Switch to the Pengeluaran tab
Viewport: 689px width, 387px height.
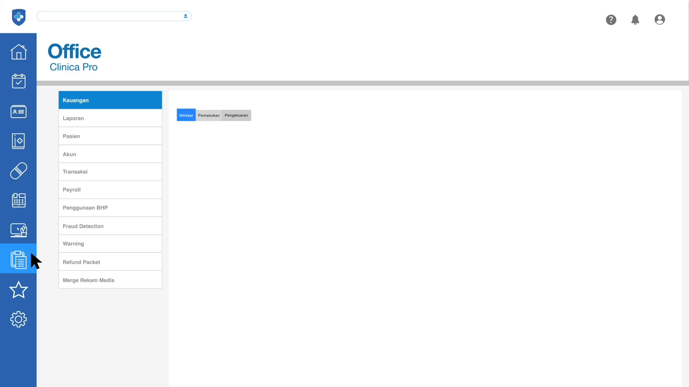[x=236, y=115]
